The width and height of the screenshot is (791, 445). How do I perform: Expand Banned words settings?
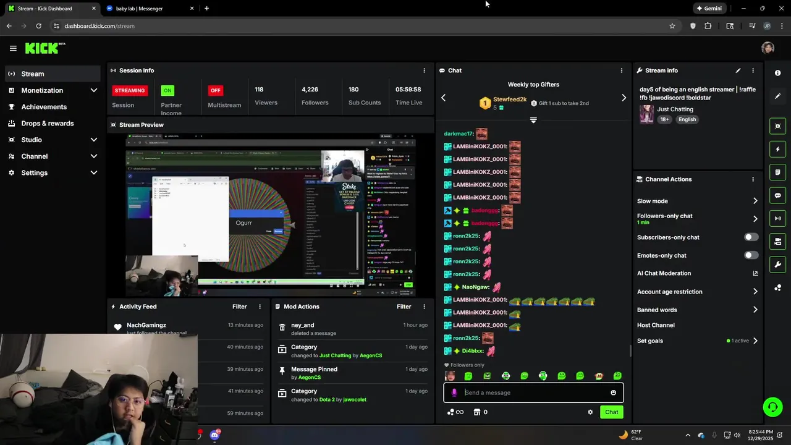[x=755, y=310]
